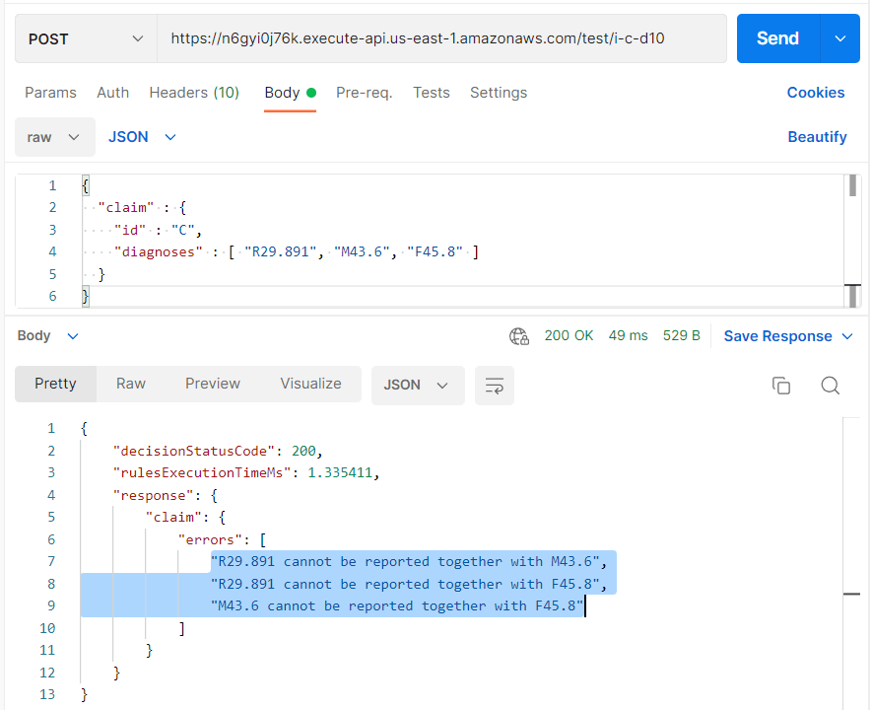Open the Cookies link
The height and width of the screenshot is (710, 871).
815,93
